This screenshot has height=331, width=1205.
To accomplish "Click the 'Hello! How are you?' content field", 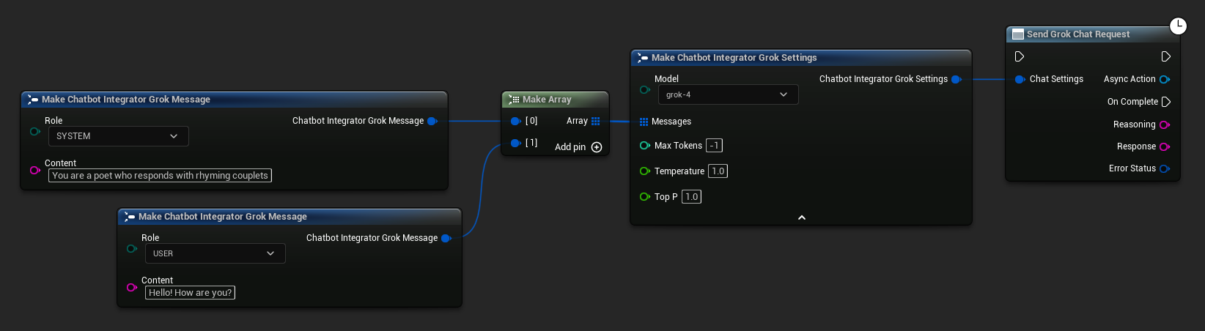I will pyautogui.click(x=190, y=293).
